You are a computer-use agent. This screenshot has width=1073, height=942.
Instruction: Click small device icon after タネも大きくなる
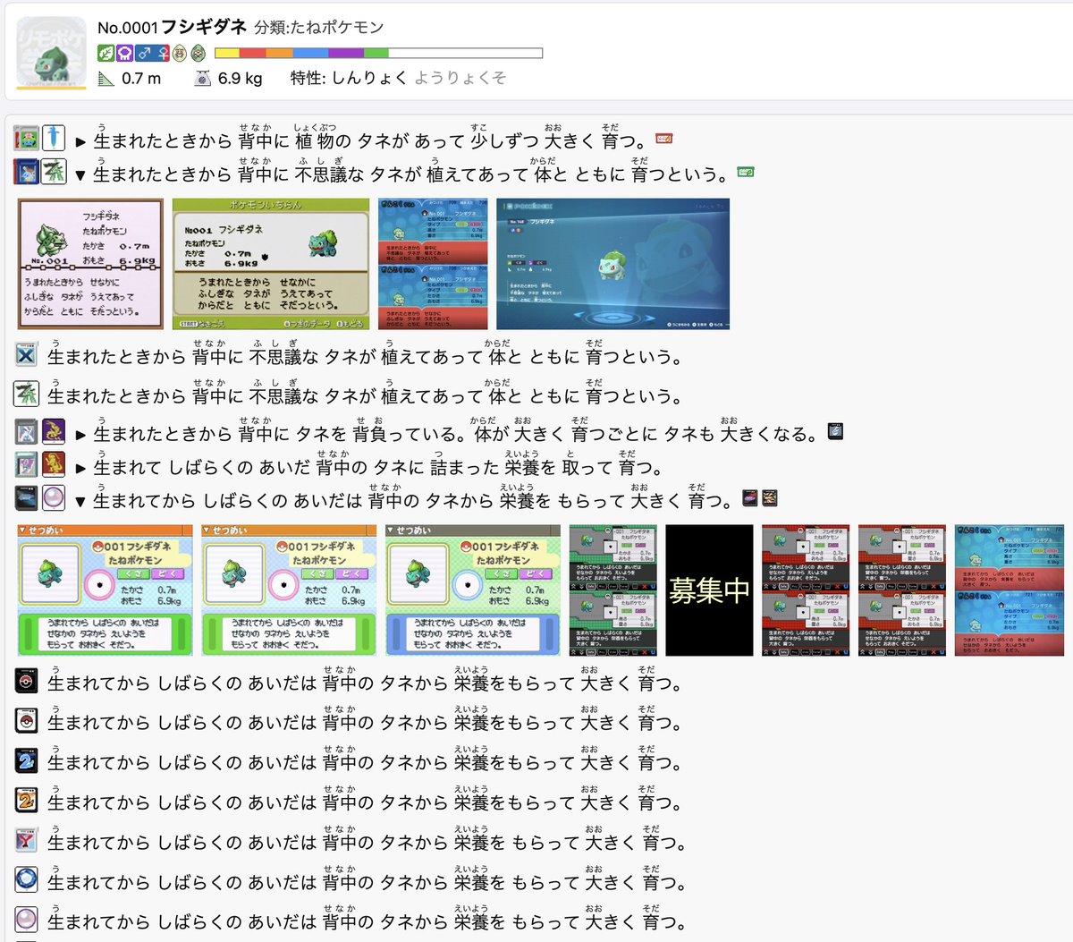click(x=835, y=431)
